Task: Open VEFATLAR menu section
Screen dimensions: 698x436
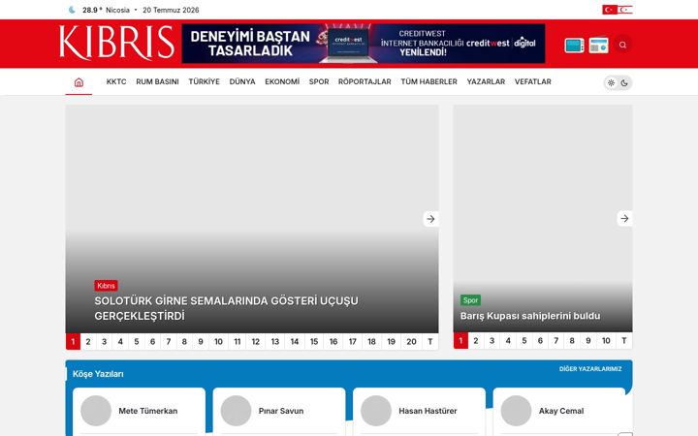Action: point(533,81)
